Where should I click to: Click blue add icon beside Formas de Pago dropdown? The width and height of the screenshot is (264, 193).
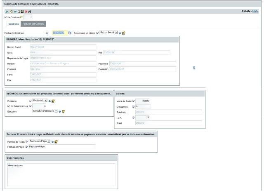[x=52, y=142]
